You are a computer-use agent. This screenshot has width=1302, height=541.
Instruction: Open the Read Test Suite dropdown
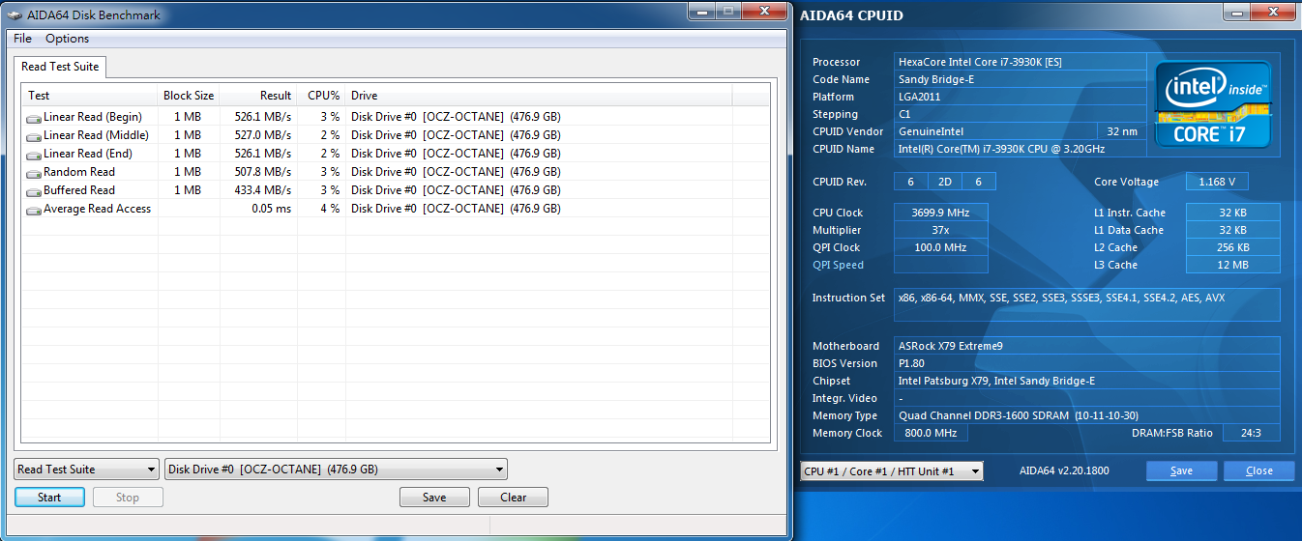click(x=86, y=470)
